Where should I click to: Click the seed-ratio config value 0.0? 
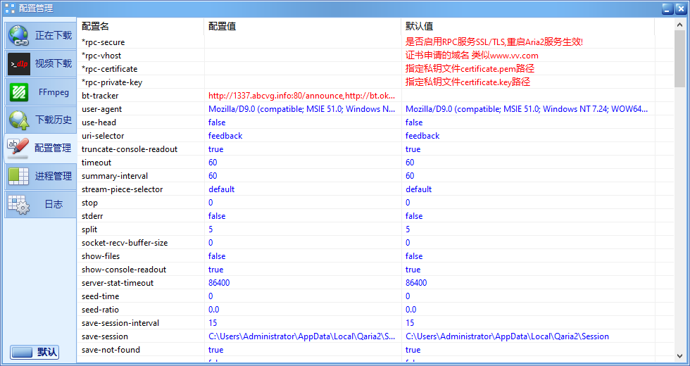pos(214,310)
